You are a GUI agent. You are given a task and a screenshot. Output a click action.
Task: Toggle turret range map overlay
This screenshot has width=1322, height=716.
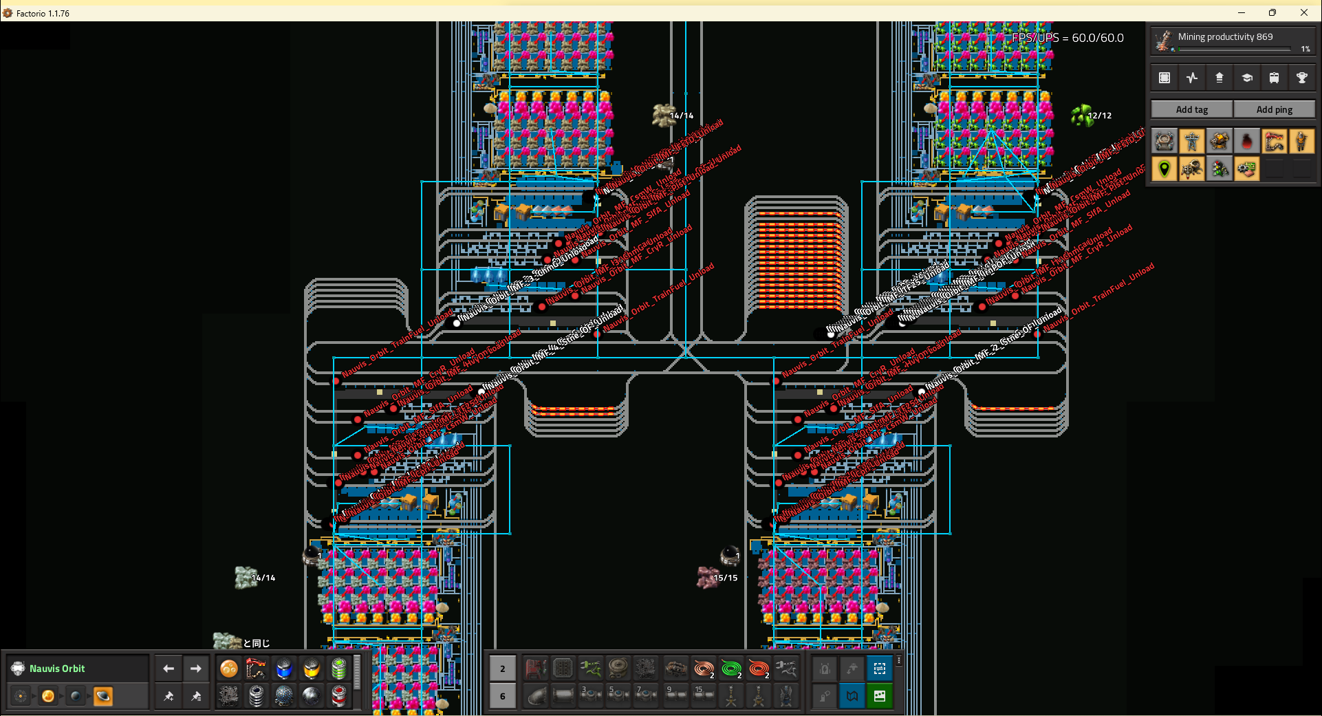pos(1220,141)
